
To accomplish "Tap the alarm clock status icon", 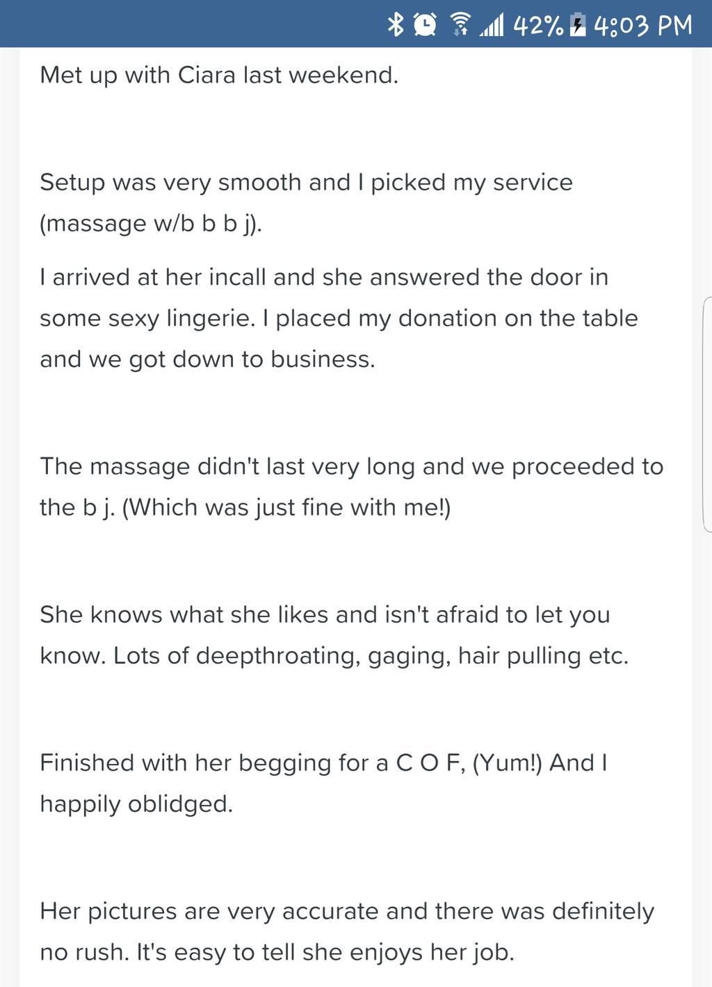I will [425, 24].
